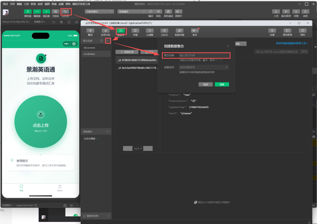Open the 拓展功能 extensions tab
Viewport: 317px width, 224px height.
pyautogui.click(x=179, y=32)
